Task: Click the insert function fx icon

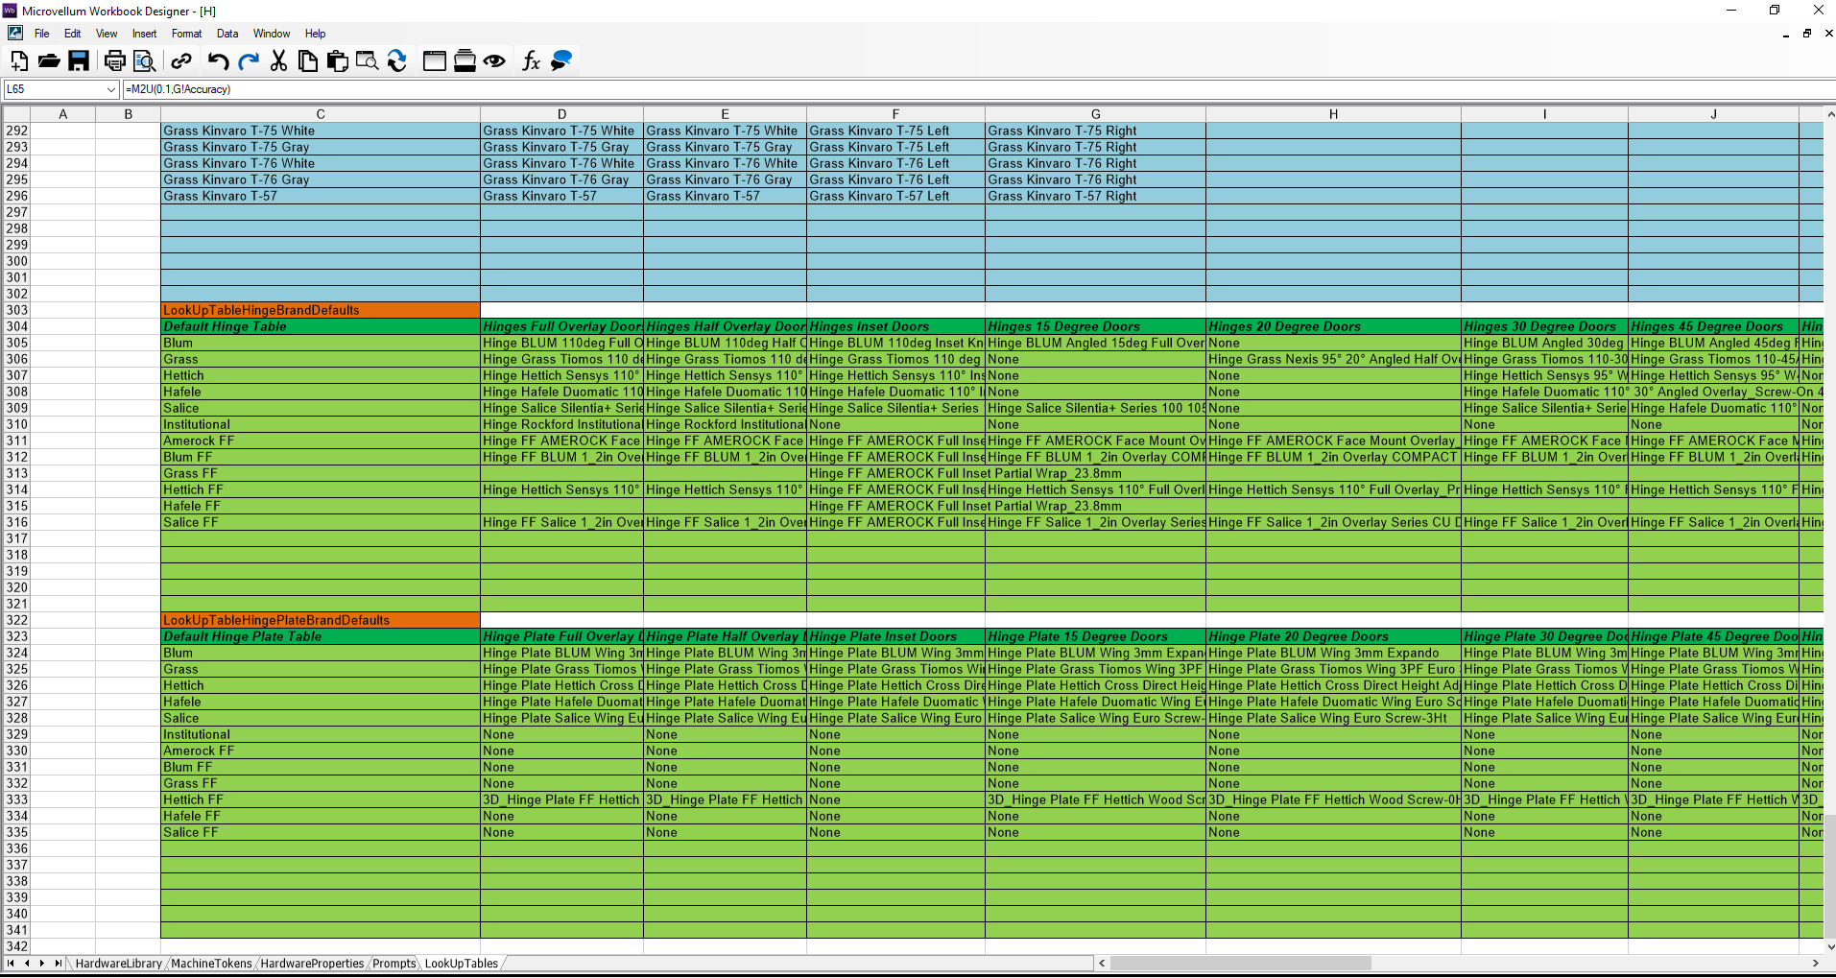Action: coord(531,61)
